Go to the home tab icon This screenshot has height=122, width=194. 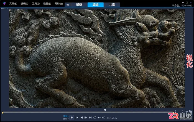[68, 5]
